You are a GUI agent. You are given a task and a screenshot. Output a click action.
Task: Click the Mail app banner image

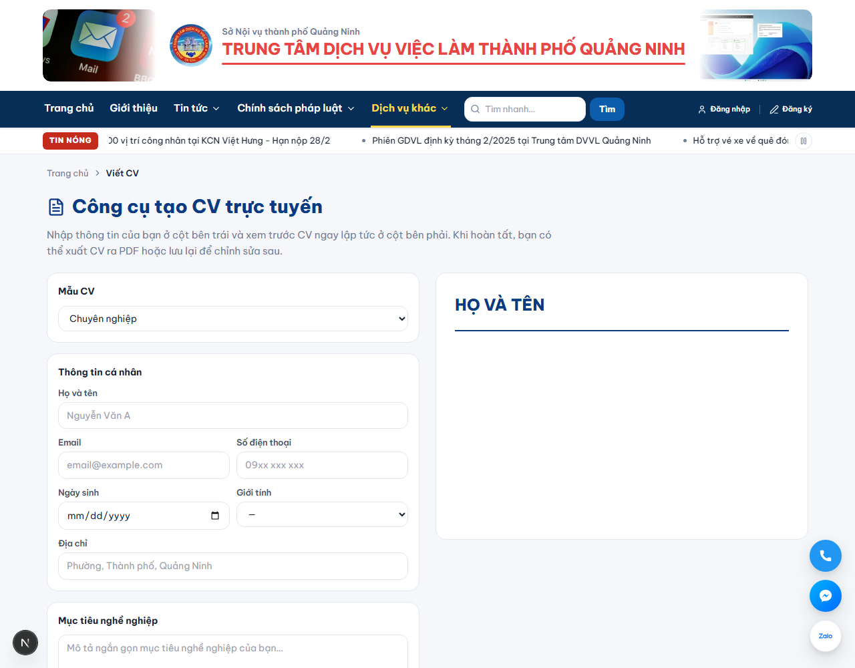click(x=100, y=45)
